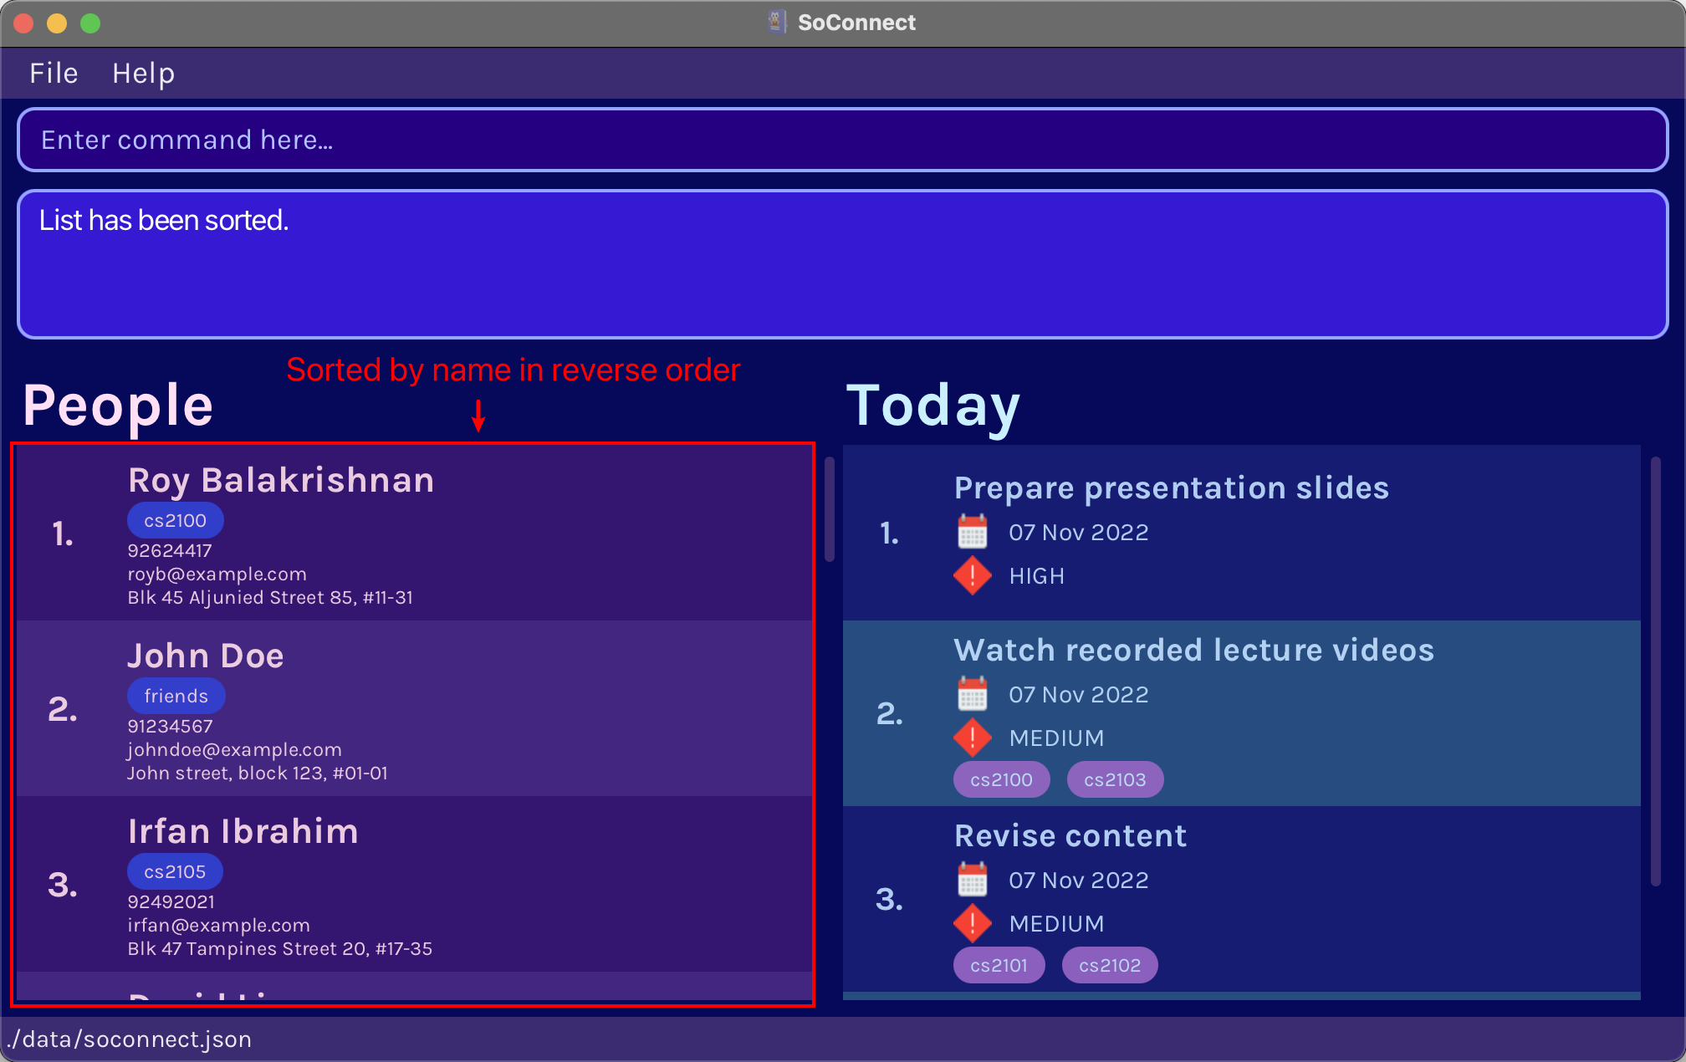1686x1062 pixels.
Task: Click cs2100 tag on lecture videos task
Action: 1001,779
